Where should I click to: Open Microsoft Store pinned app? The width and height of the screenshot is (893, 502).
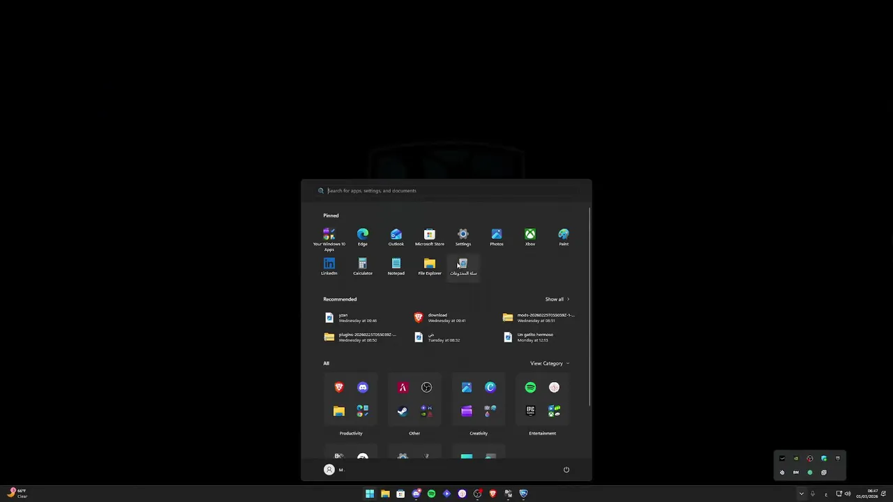coord(430,237)
